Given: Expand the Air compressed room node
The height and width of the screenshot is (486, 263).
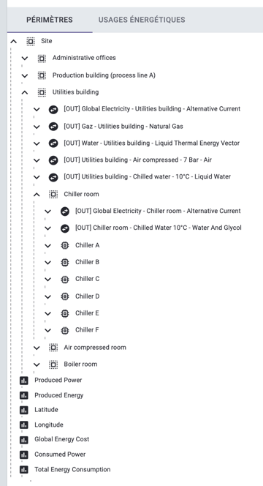Looking at the screenshot, I should pos(37,348).
